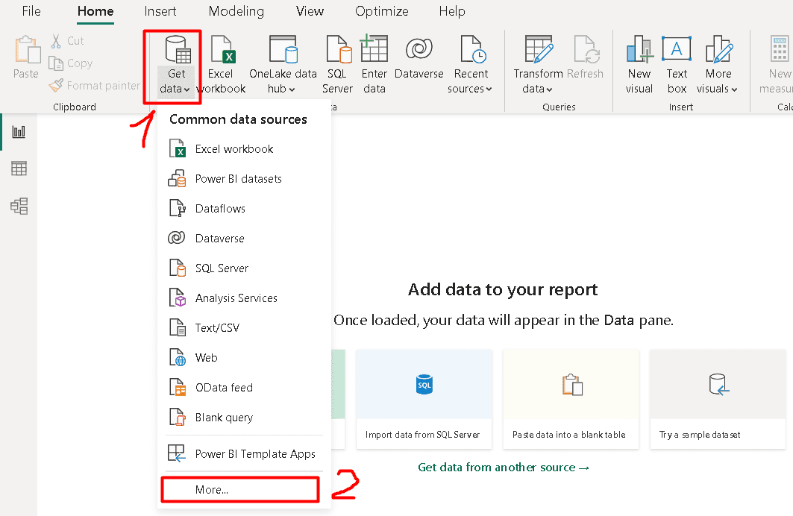Click the Paste clipboard icon

click(x=26, y=57)
